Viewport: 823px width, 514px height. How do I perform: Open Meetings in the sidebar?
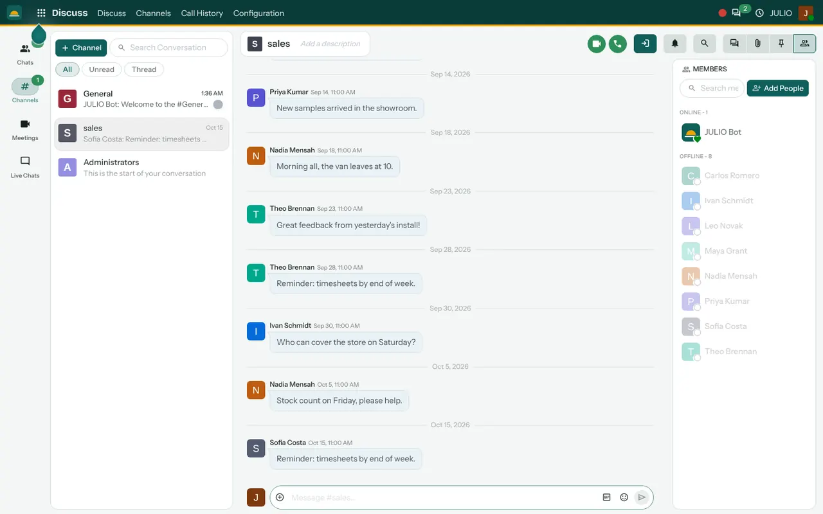(25, 129)
